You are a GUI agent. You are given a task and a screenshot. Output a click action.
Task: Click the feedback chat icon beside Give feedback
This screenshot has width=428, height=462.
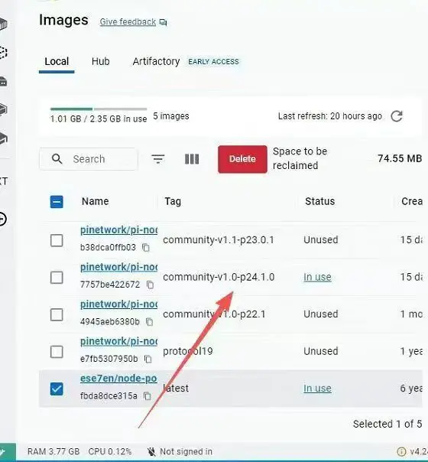pos(163,22)
